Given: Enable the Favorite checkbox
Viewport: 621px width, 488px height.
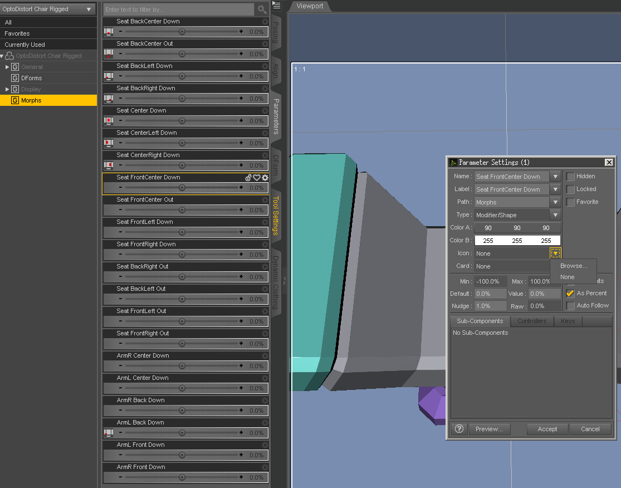Looking at the screenshot, I should click(x=570, y=202).
